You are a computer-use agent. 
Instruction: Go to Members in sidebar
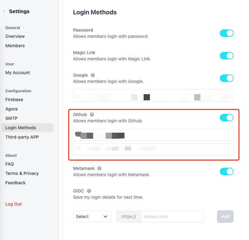15,46
